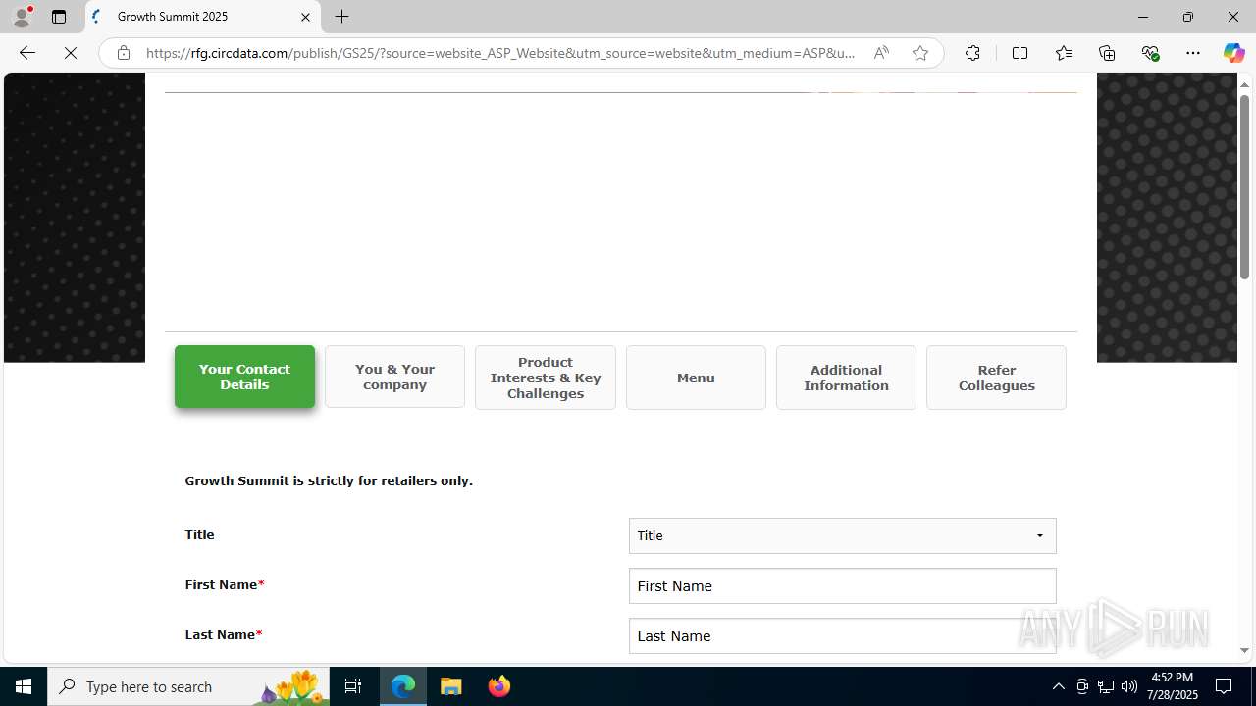
Task: Start Read aloud from address bar
Action: (881, 53)
